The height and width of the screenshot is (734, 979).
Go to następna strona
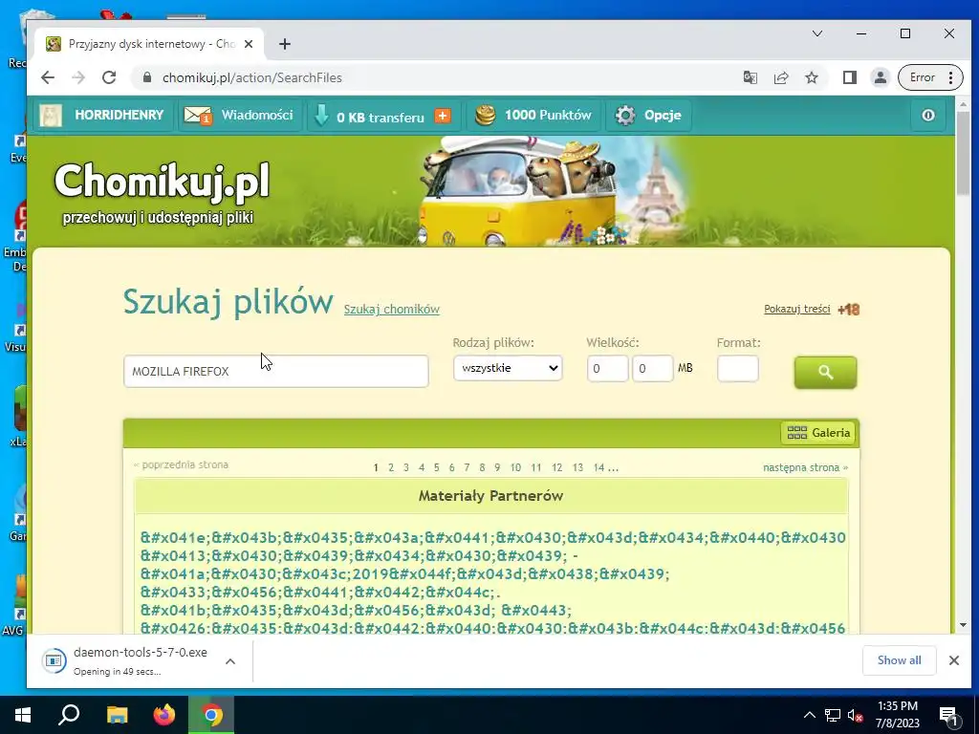[x=805, y=467]
